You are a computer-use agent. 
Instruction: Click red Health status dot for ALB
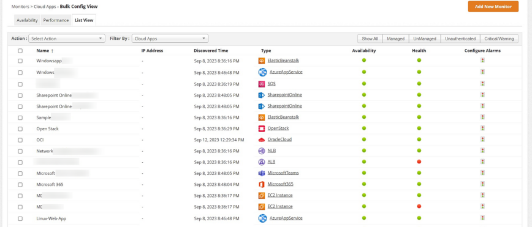[x=419, y=162]
